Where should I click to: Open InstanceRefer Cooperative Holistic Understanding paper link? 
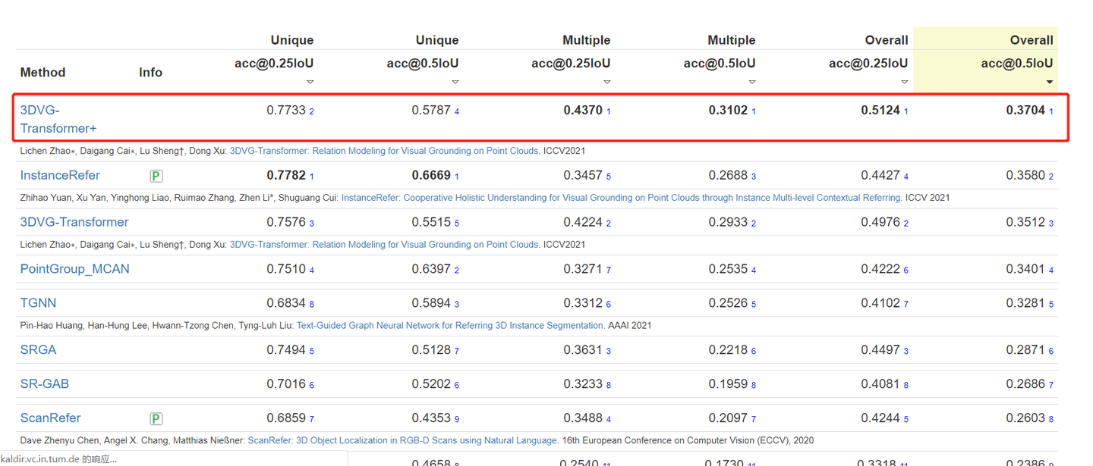(622, 198)
